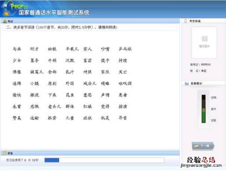The image size is (226, 171).
Task: Click the 国家普通话水平智能测试系统 title text
Action: 54,13
